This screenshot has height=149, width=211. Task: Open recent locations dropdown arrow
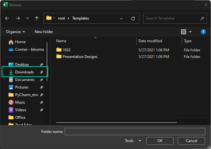click(27, 18)
